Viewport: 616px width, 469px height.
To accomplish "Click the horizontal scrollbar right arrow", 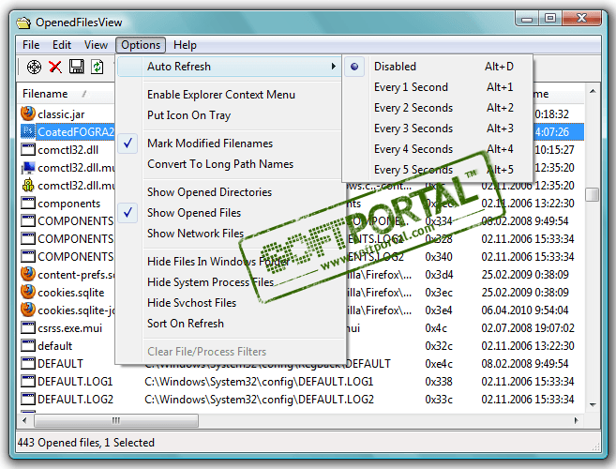I will point(576,420).
